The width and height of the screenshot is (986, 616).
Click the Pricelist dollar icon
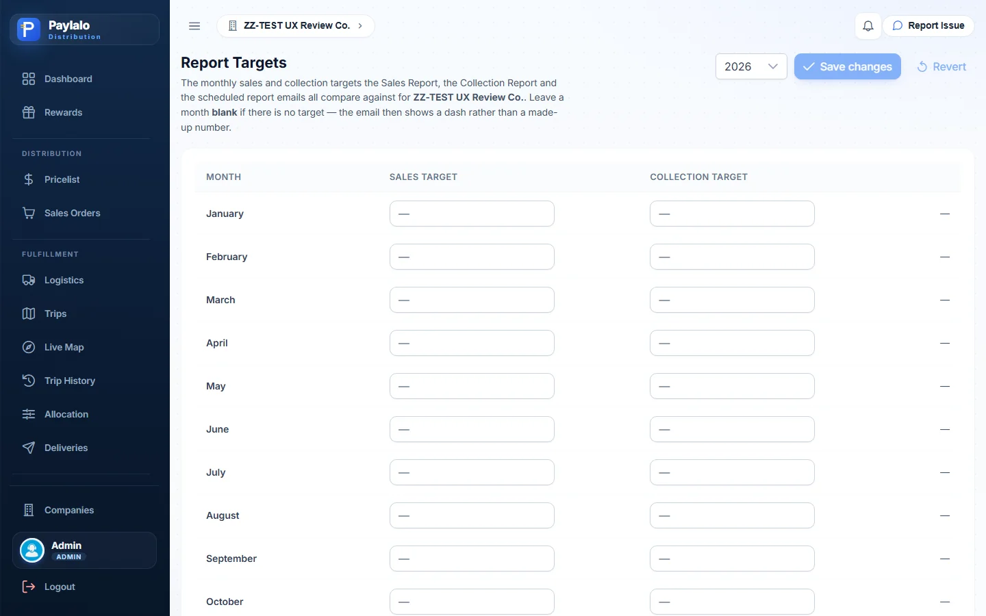[x=29, y=179]
